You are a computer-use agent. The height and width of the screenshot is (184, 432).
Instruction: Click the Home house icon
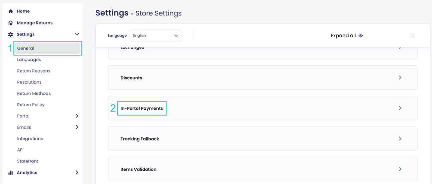(x=10, y=11)
